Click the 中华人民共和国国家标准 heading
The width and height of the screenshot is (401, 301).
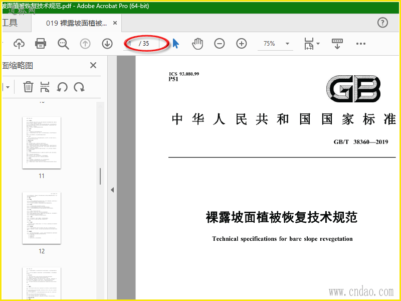[x=284, y=119]
